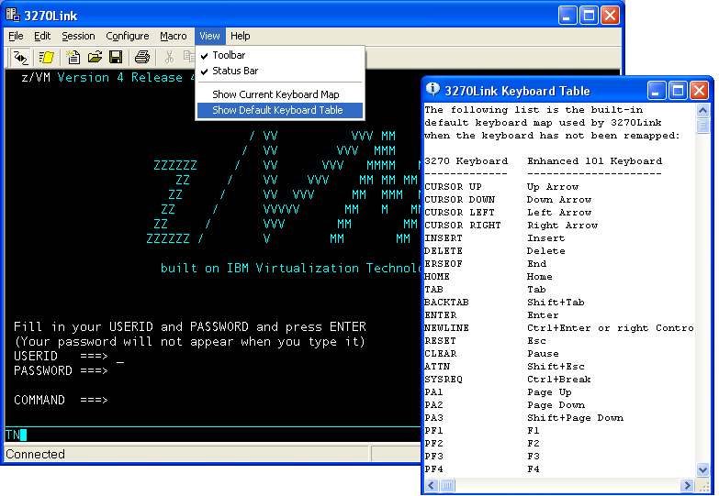Click 'NEWLINE' entry in keyboard table
Viewport: 719px width, 496px height.
click(x=446, y=328)
